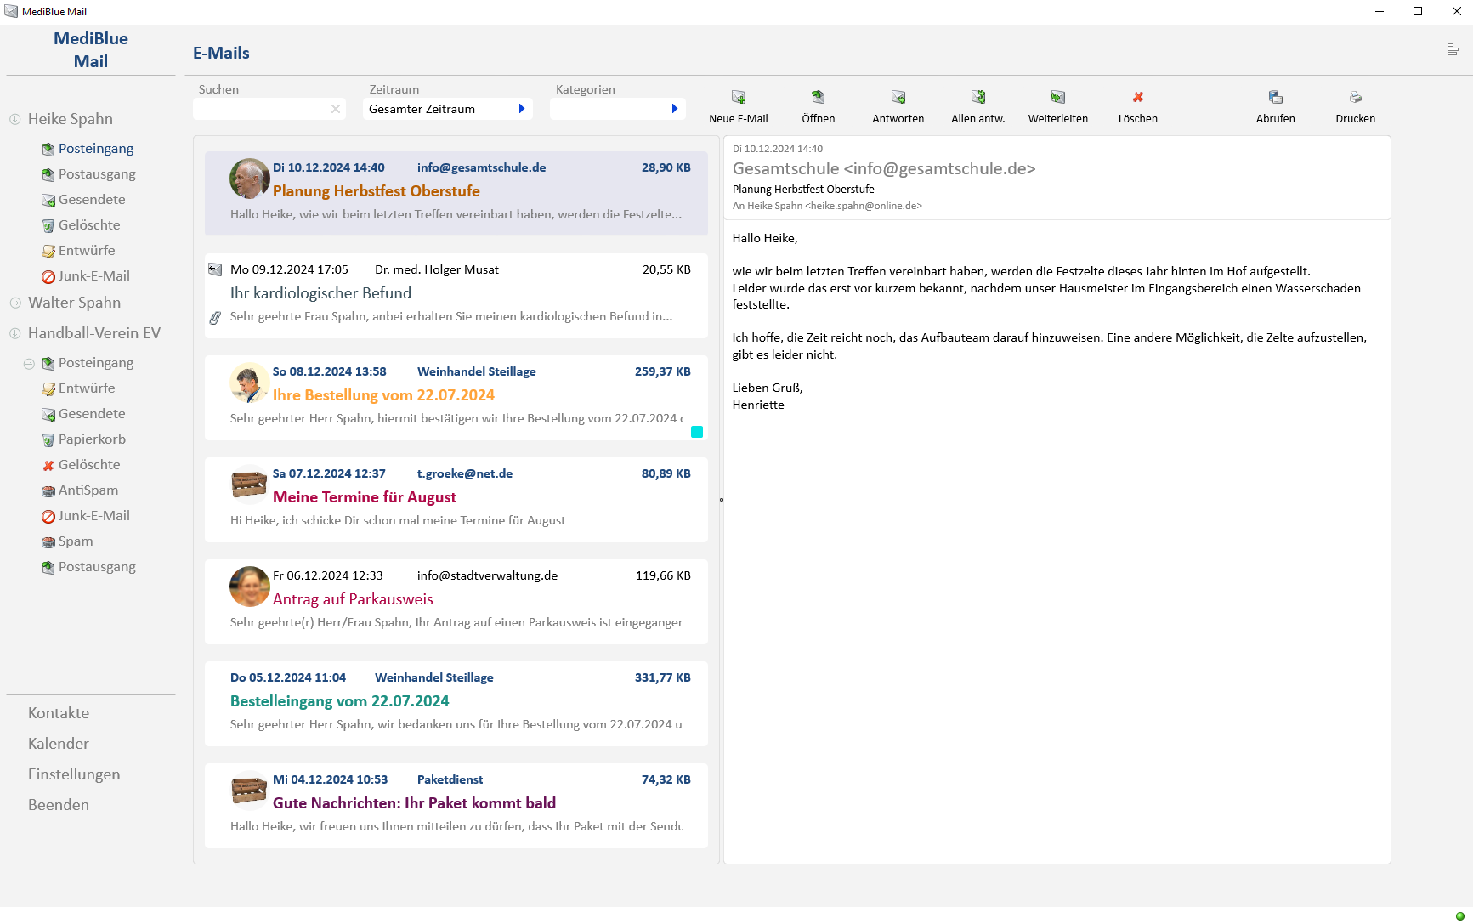Click the Weiterleiten forward icon
Screen dimensions: 1473x924
coord(1058,97)
